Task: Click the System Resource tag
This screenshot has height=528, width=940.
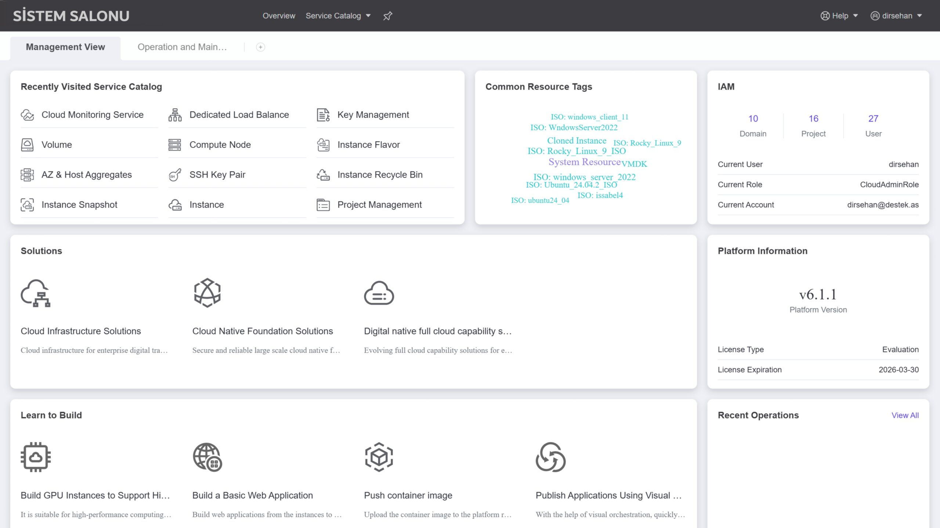Action: (584, 162)
